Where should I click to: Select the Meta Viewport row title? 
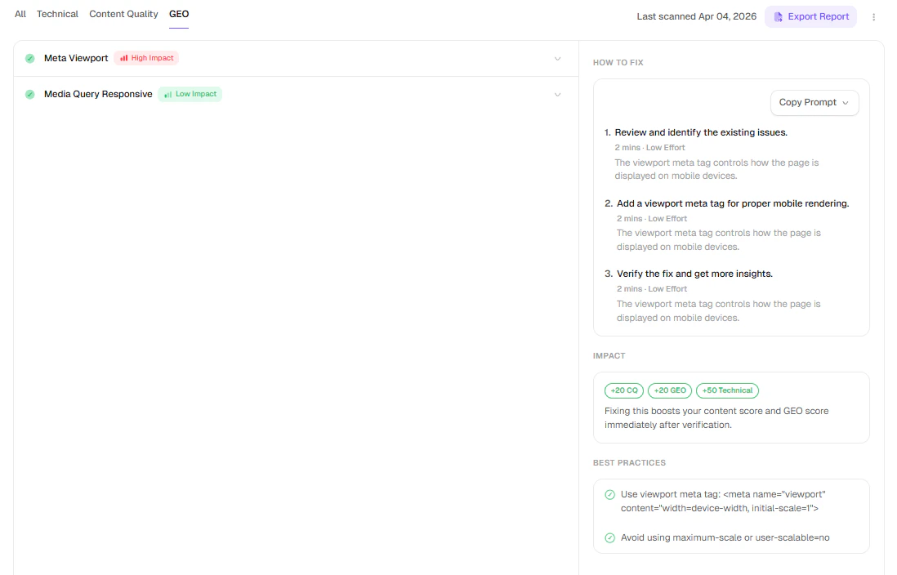coord(76,58)
